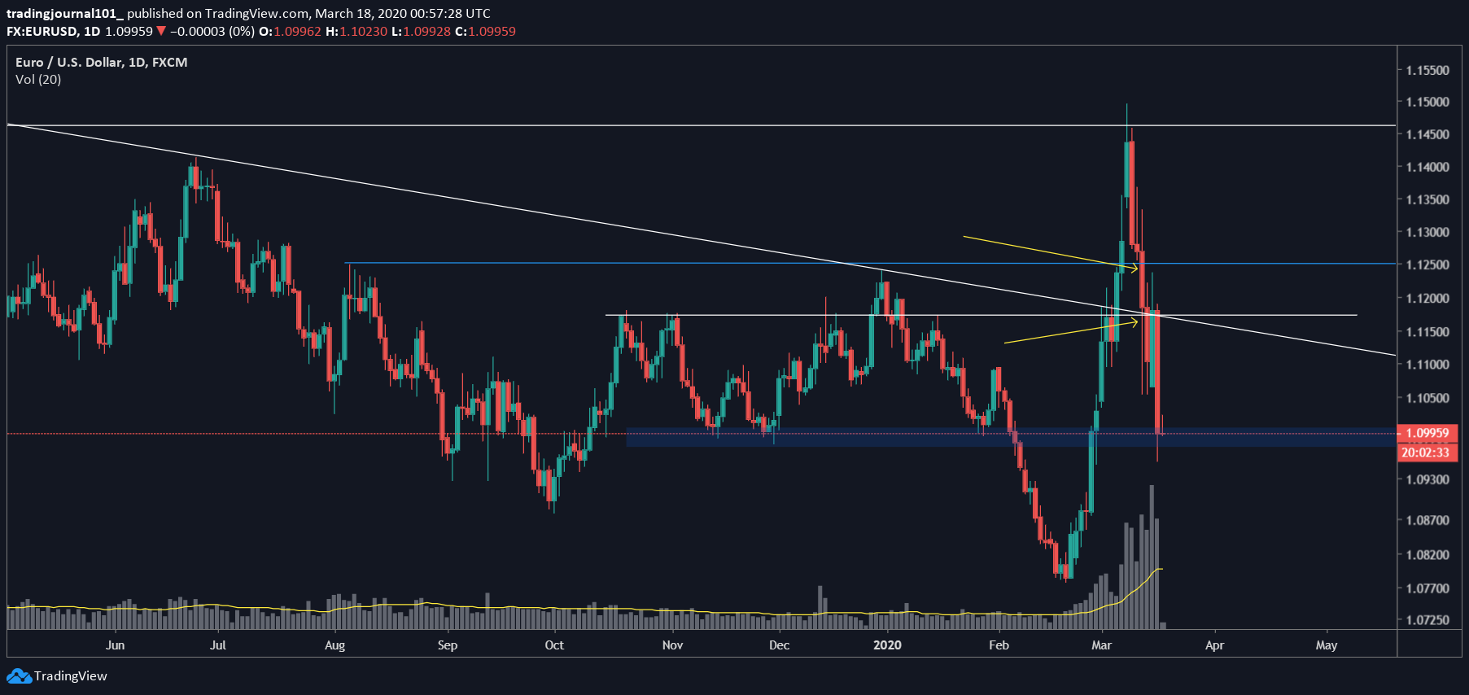Click the Aug label on time axis
Viewport: 1469px width, 695px height.
point(334,645)
